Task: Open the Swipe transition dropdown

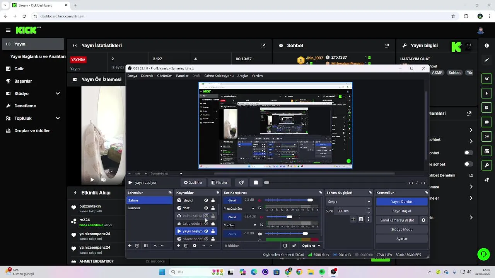Action: (x=349, y=202)
